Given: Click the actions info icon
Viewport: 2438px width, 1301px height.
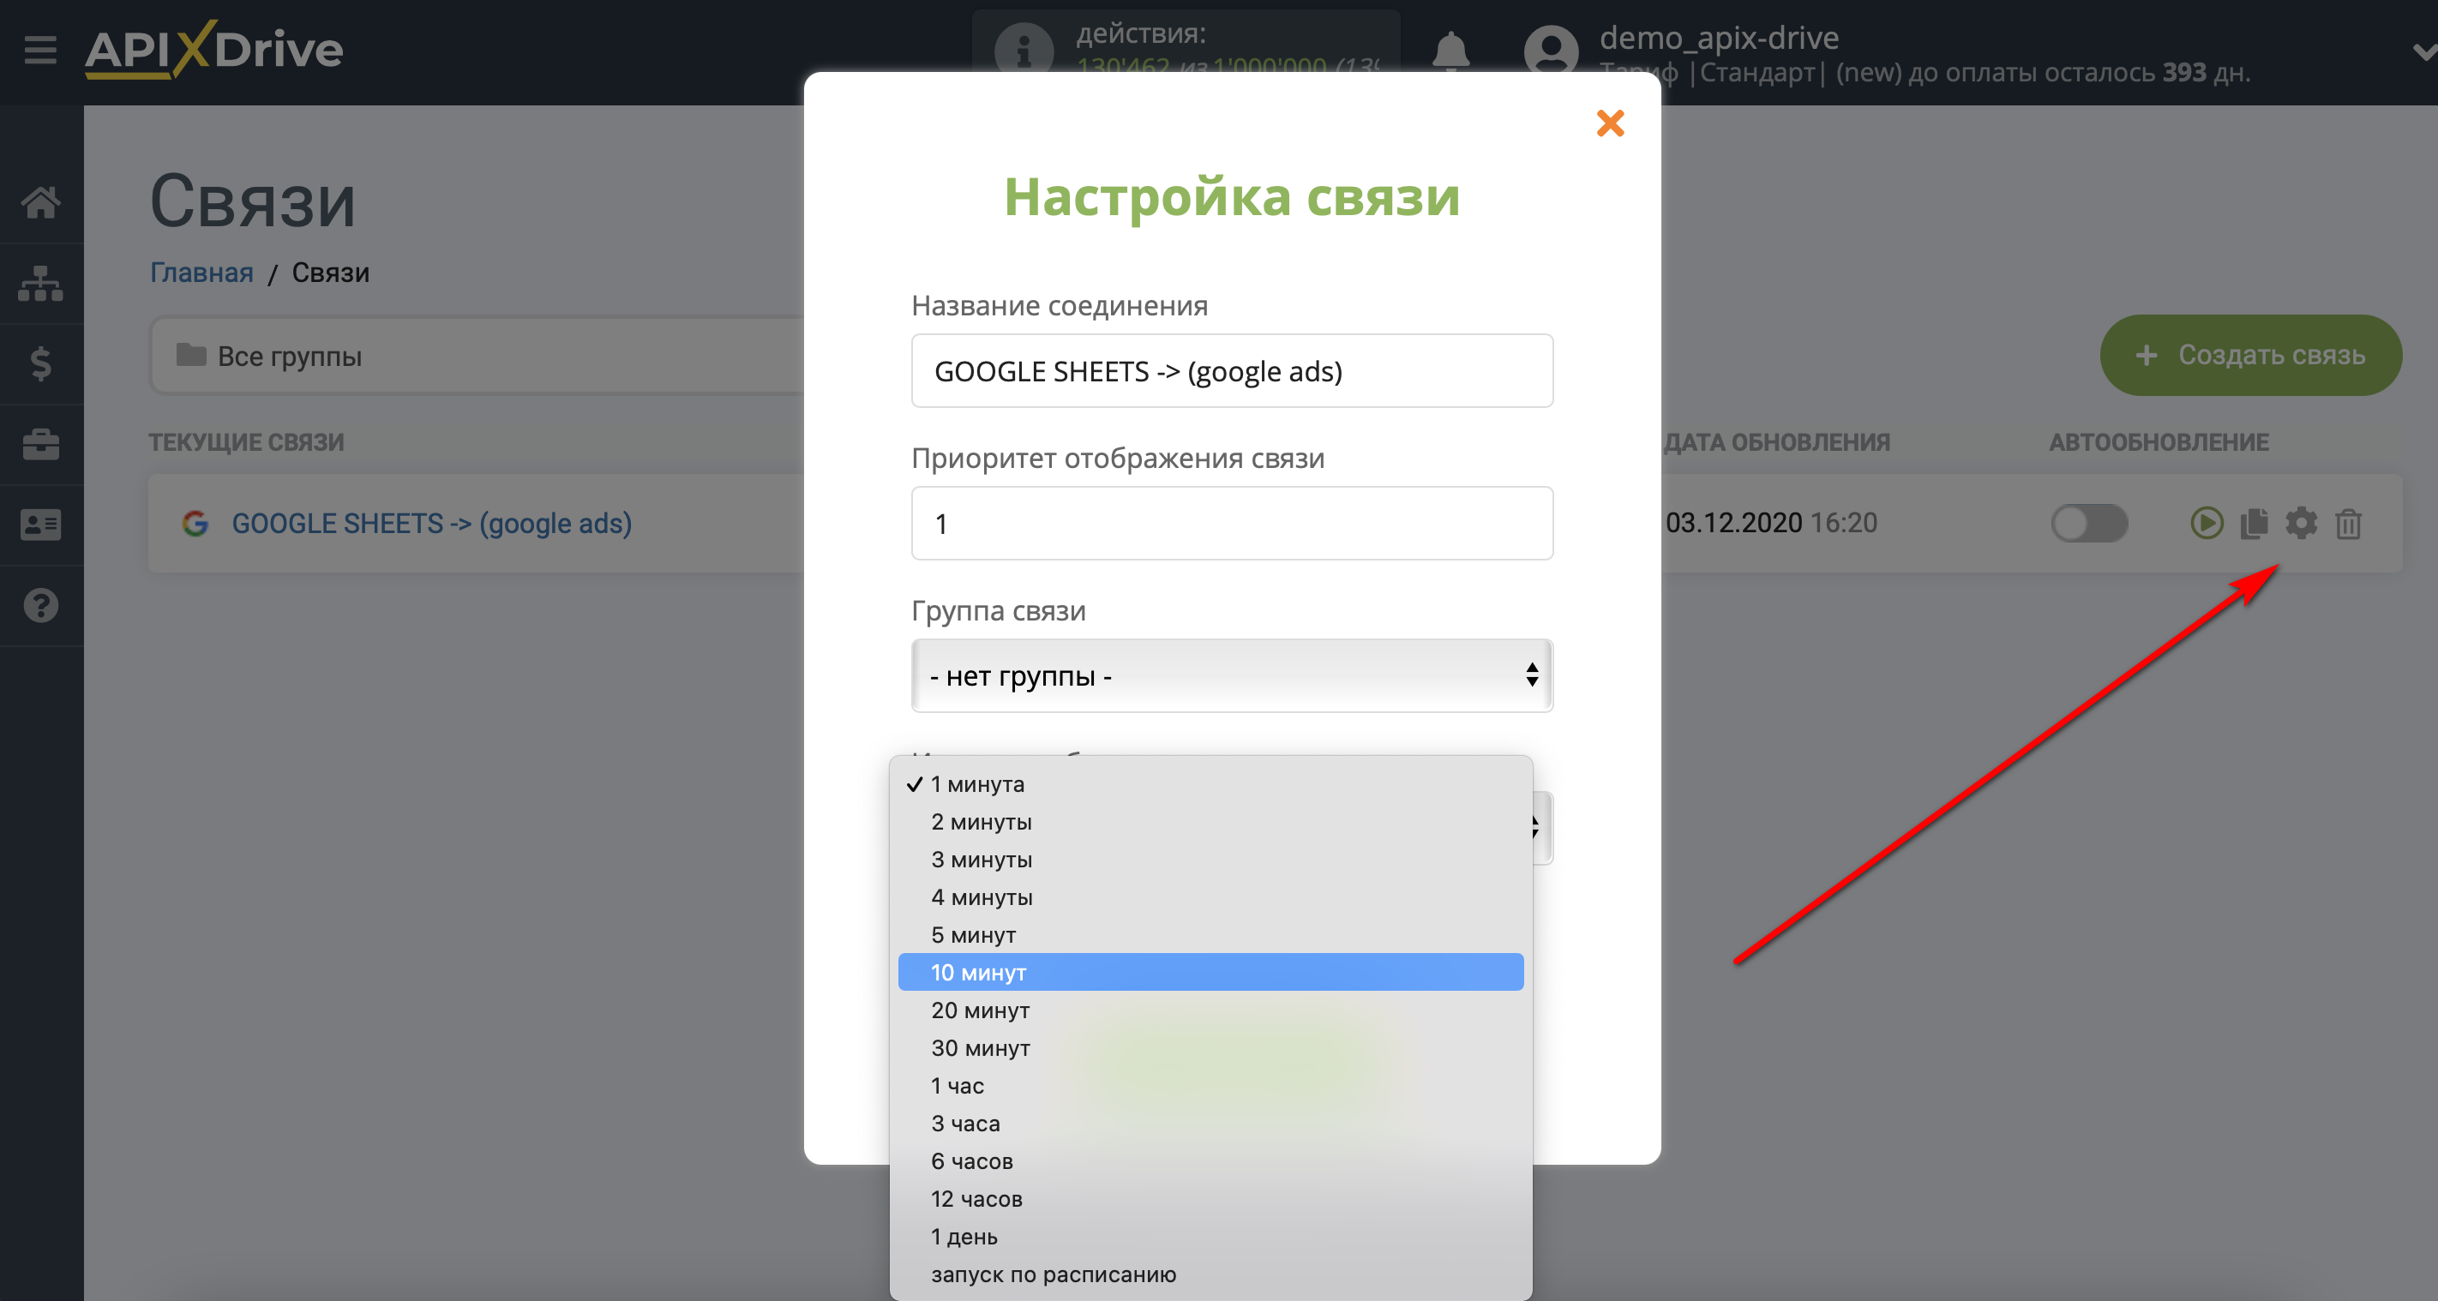Looking at the screenshot, I should tap(1023, 51).
